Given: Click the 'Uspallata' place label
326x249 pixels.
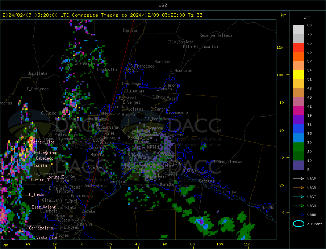Looking at the screenshot, I should pyautogui.click(x=37, y=73).
